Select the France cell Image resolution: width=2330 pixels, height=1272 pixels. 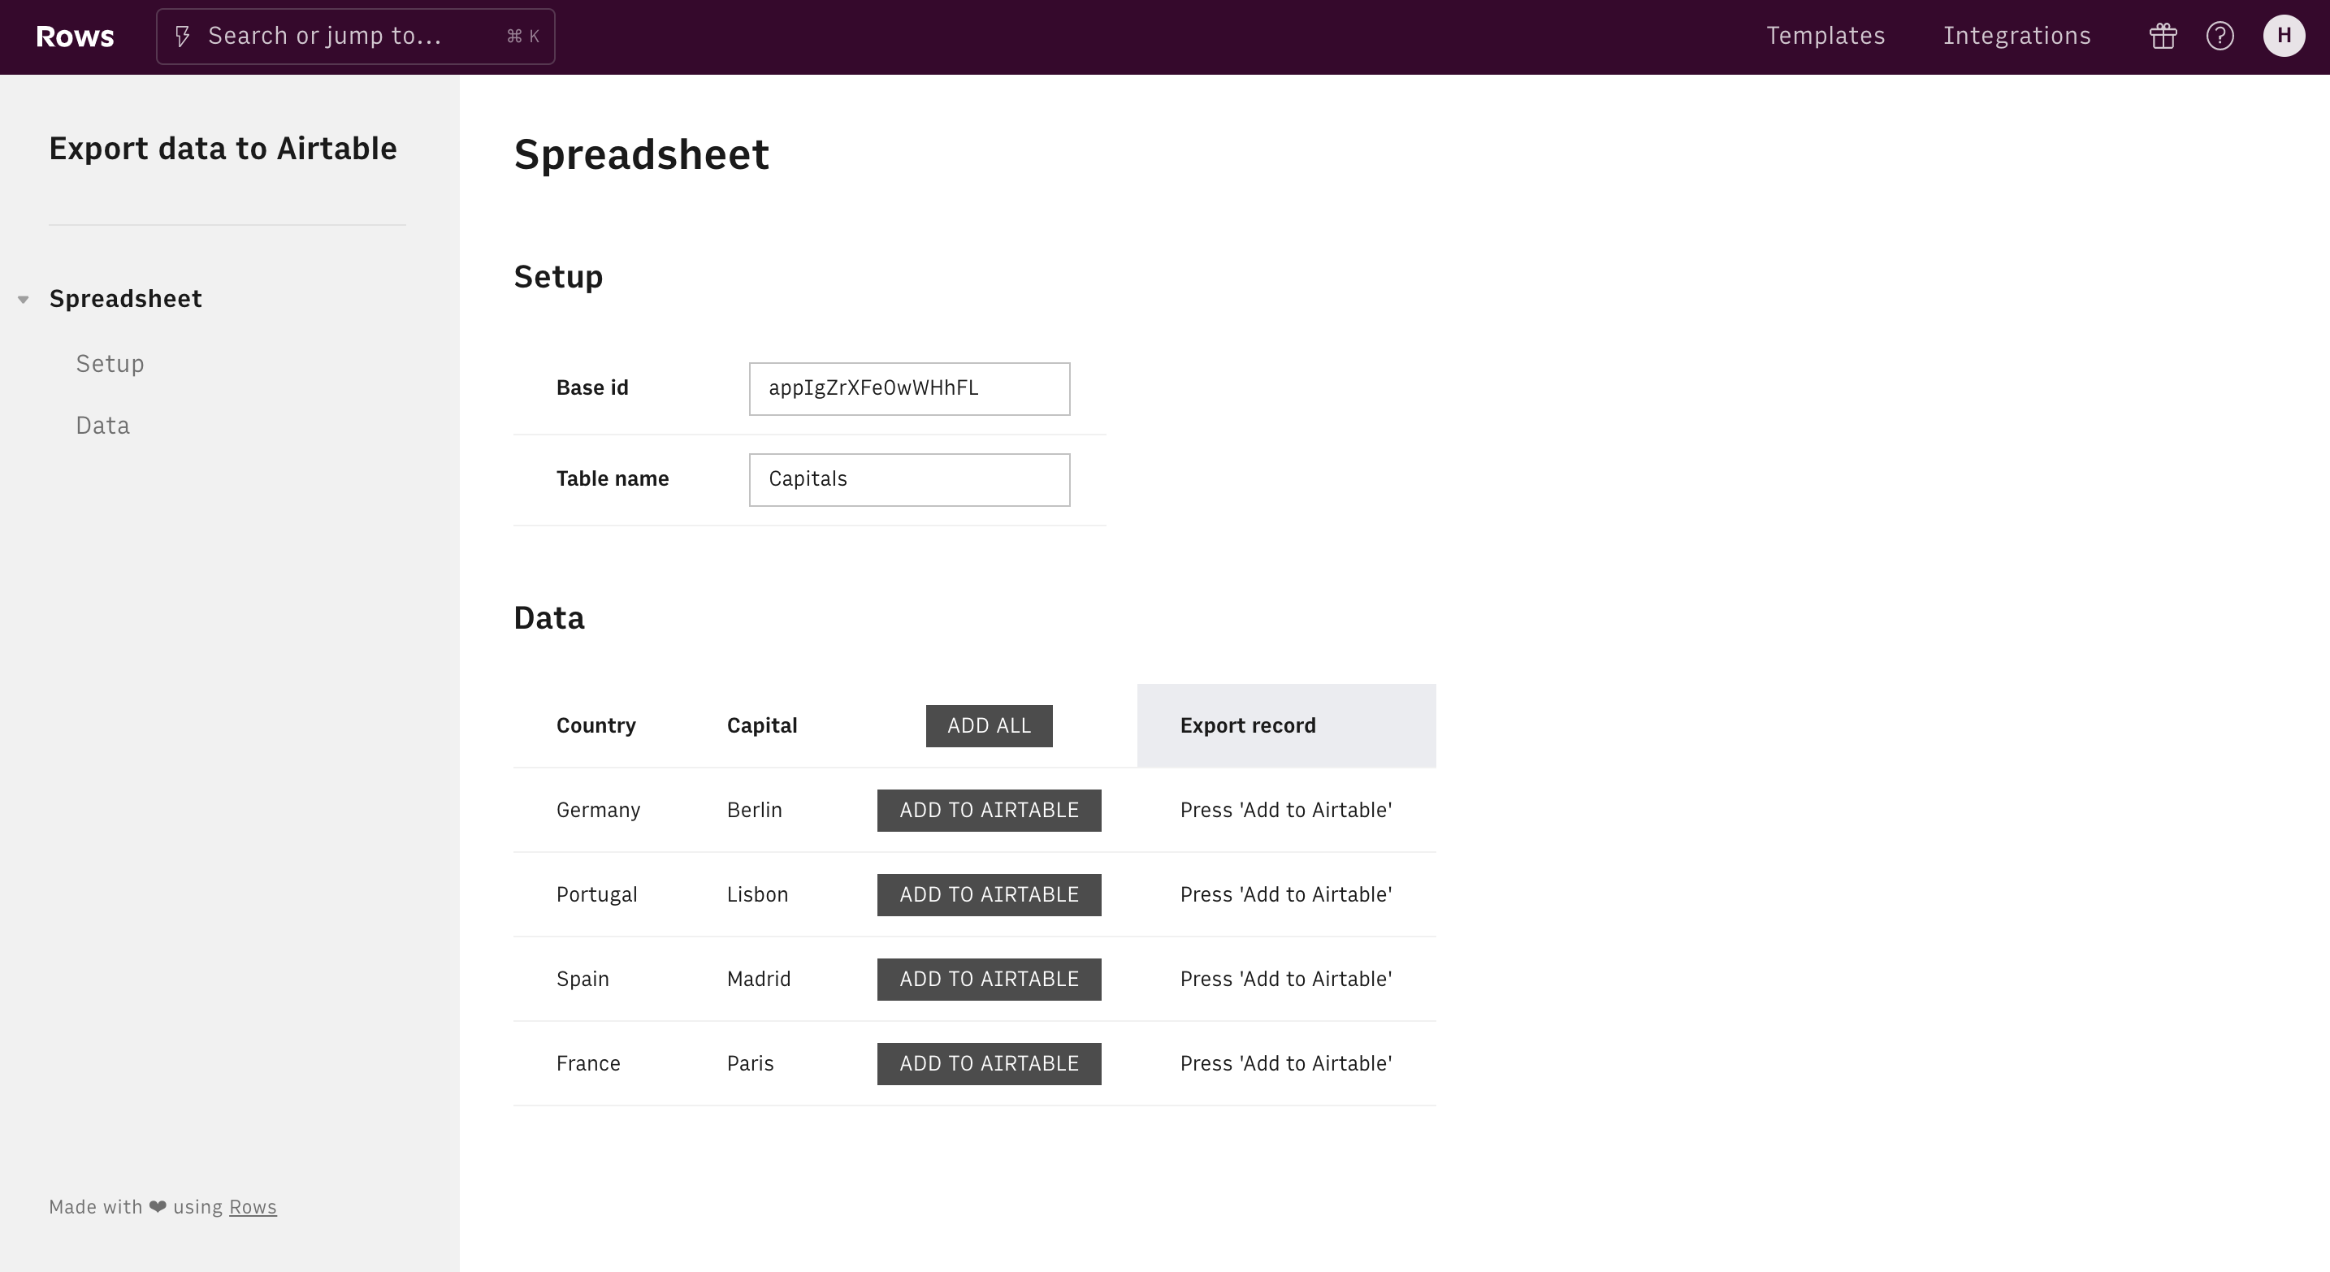click(588, 1063)
